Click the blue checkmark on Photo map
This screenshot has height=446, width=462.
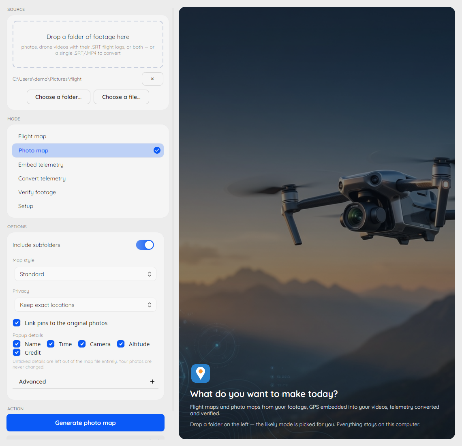pos(157,150)
